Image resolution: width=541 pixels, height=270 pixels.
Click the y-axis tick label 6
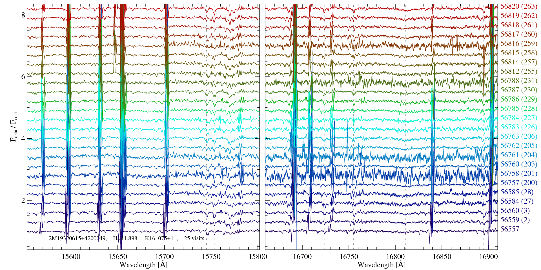tap(23, 77)
